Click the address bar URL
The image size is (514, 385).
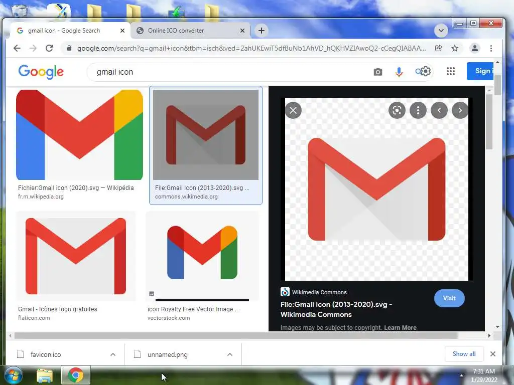pos(251,49)
